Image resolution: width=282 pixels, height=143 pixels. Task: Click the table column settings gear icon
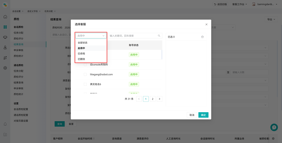[x=273, y=138]
